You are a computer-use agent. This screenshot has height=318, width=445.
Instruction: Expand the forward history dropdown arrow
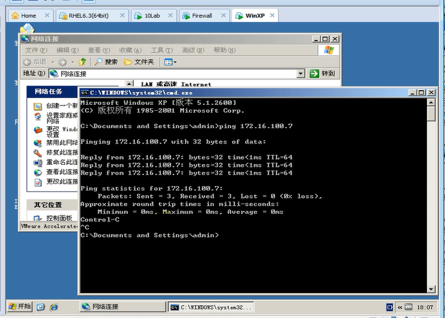73,62
